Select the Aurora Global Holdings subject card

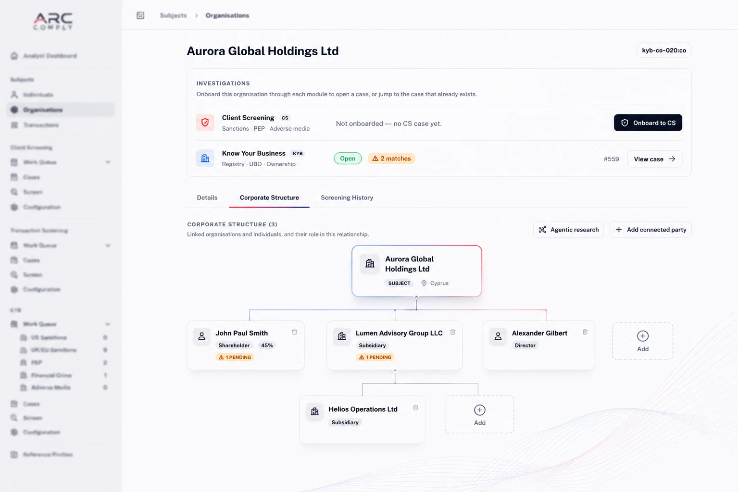click(416, 271)
